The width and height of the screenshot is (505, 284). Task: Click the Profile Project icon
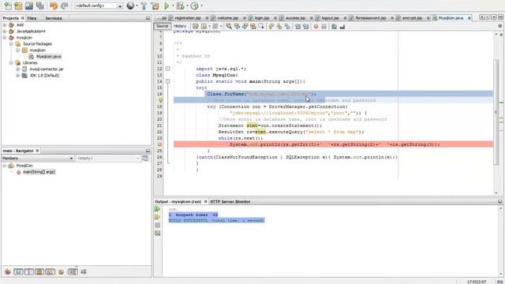pyautogui.click(x=195, y=6)
